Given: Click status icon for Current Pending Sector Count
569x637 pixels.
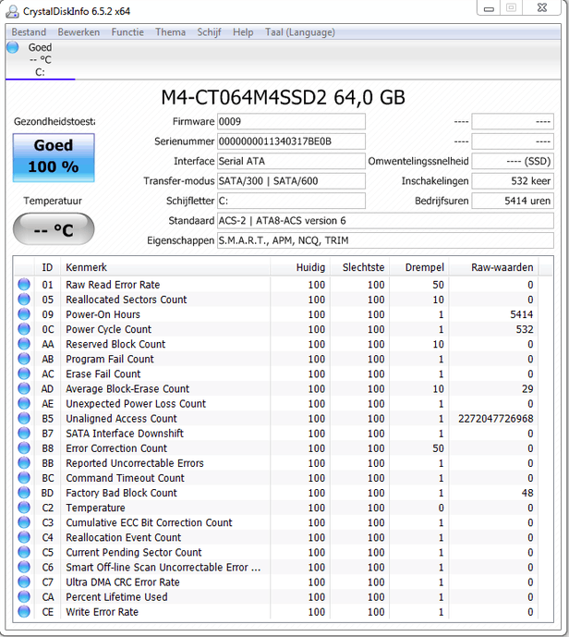Looking at the screenshot, I should [x=24, y=552].
